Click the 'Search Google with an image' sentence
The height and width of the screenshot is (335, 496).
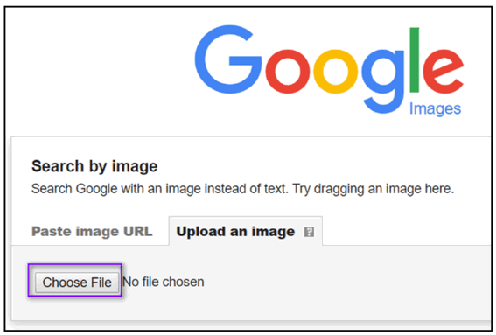click(x=160, y=189)
